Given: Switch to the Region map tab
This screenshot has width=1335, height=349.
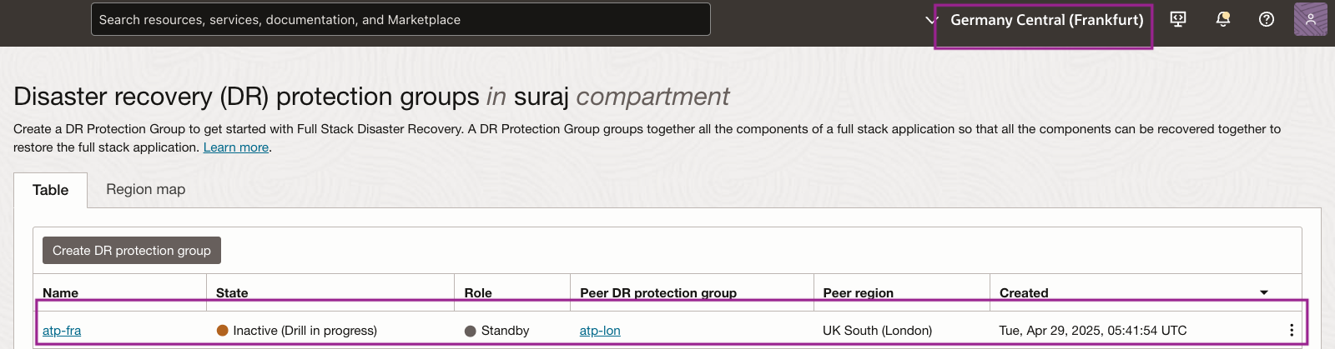Looking at the screenshot, I should coord(145,189).
